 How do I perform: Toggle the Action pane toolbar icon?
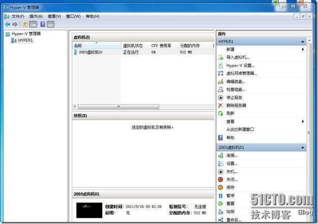tap(50, 24)
